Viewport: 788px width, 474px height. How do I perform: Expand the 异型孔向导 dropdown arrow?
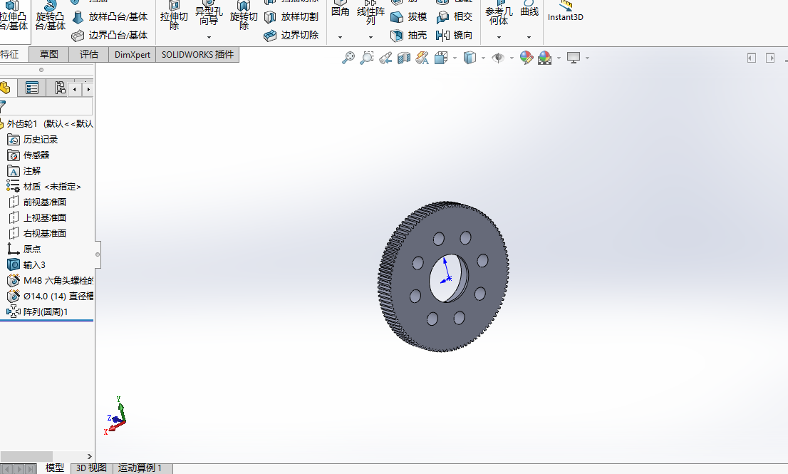(209, 37)
